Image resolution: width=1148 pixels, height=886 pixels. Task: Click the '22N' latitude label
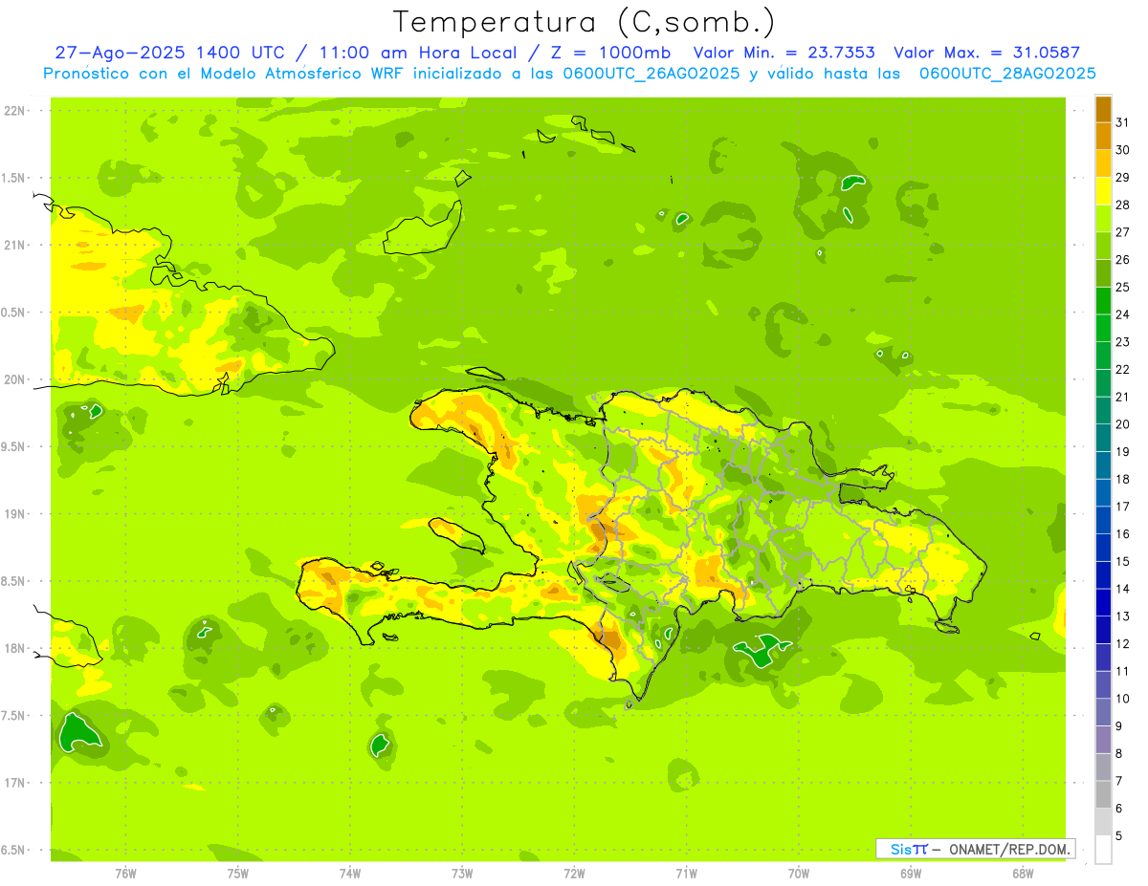coord(14,111)
